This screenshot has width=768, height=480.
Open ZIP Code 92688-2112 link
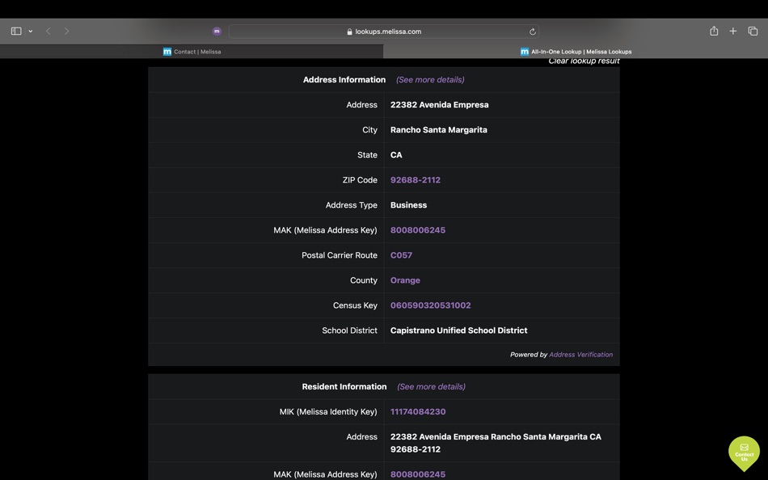pos(416,179)
